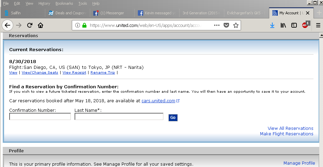Open the History menu
Screen dimensions: 323x167
[x=44, y=3]
